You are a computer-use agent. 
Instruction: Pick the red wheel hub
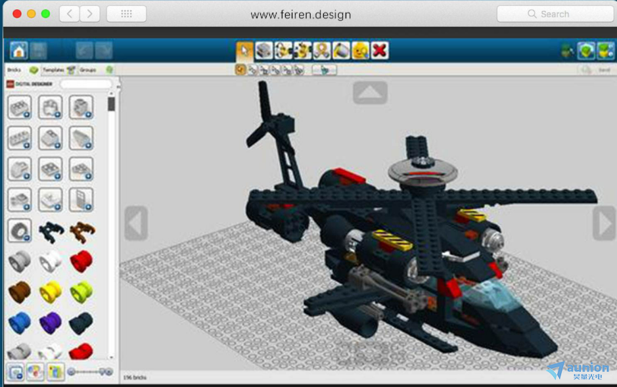click(81, 261)
